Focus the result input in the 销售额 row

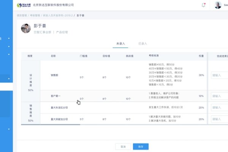tap(220, 75)
